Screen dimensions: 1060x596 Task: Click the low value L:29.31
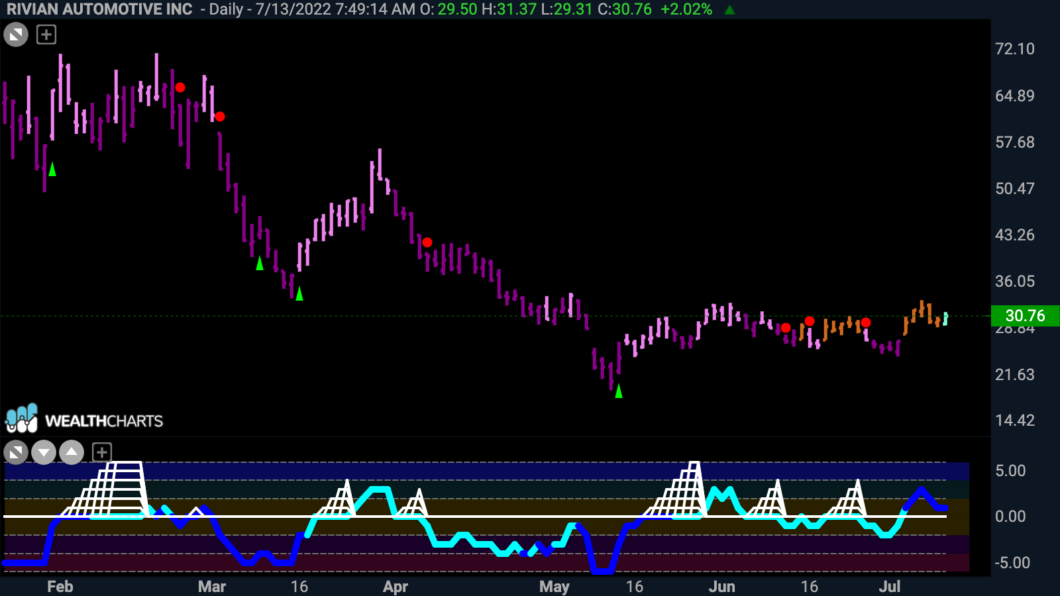pos(567,9)
